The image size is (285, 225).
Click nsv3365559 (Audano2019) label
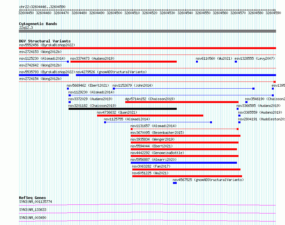(260, 112)
